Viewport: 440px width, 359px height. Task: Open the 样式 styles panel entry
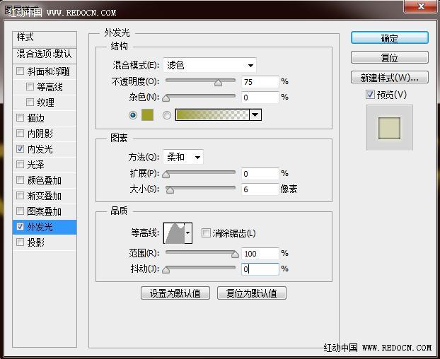pyautogui.click(x=45, y=39)
